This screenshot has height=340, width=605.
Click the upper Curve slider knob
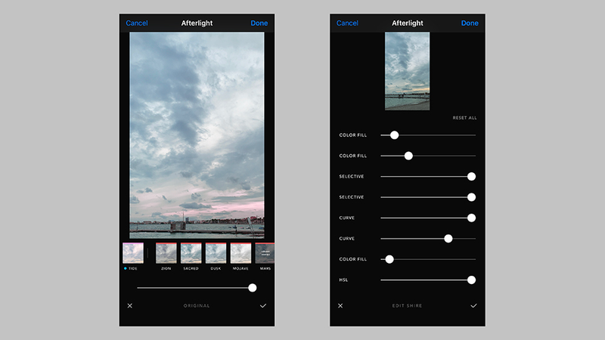(471, 218)
